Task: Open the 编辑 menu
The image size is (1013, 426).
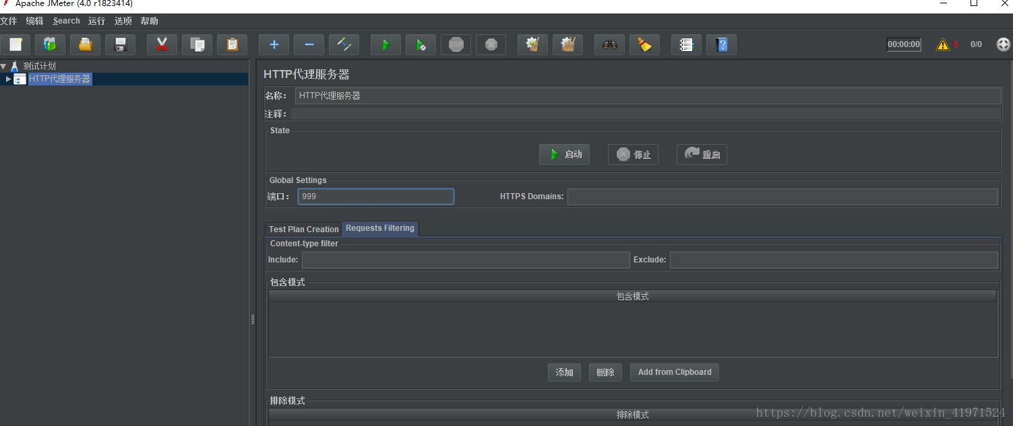Action: 34,21
